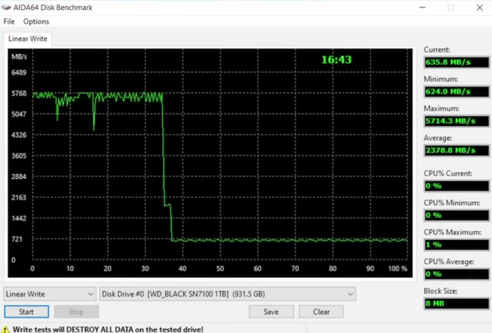Minimize the AIDA64 Disk Benchmark window
The height and width of the screenshot is (333, 492).
422,8
